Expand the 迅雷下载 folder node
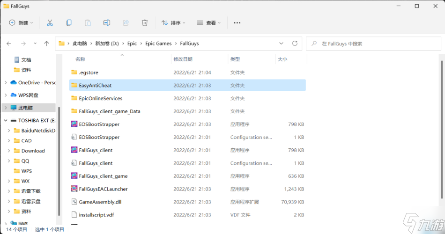Image resolution: width=445 pixels, height=234 pixels. point(9,191)
